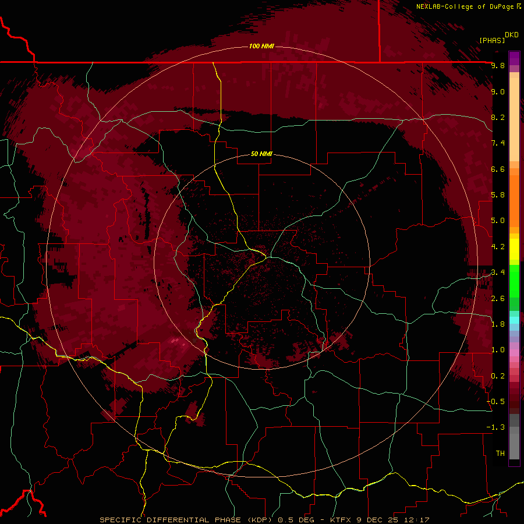Select the -0.5 legend value

[496, 402]
